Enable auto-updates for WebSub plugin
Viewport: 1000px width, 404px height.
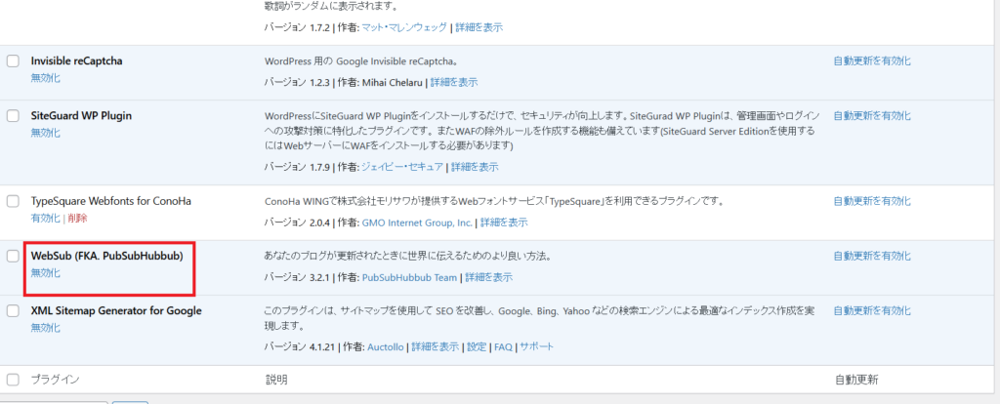pos(871,257)
